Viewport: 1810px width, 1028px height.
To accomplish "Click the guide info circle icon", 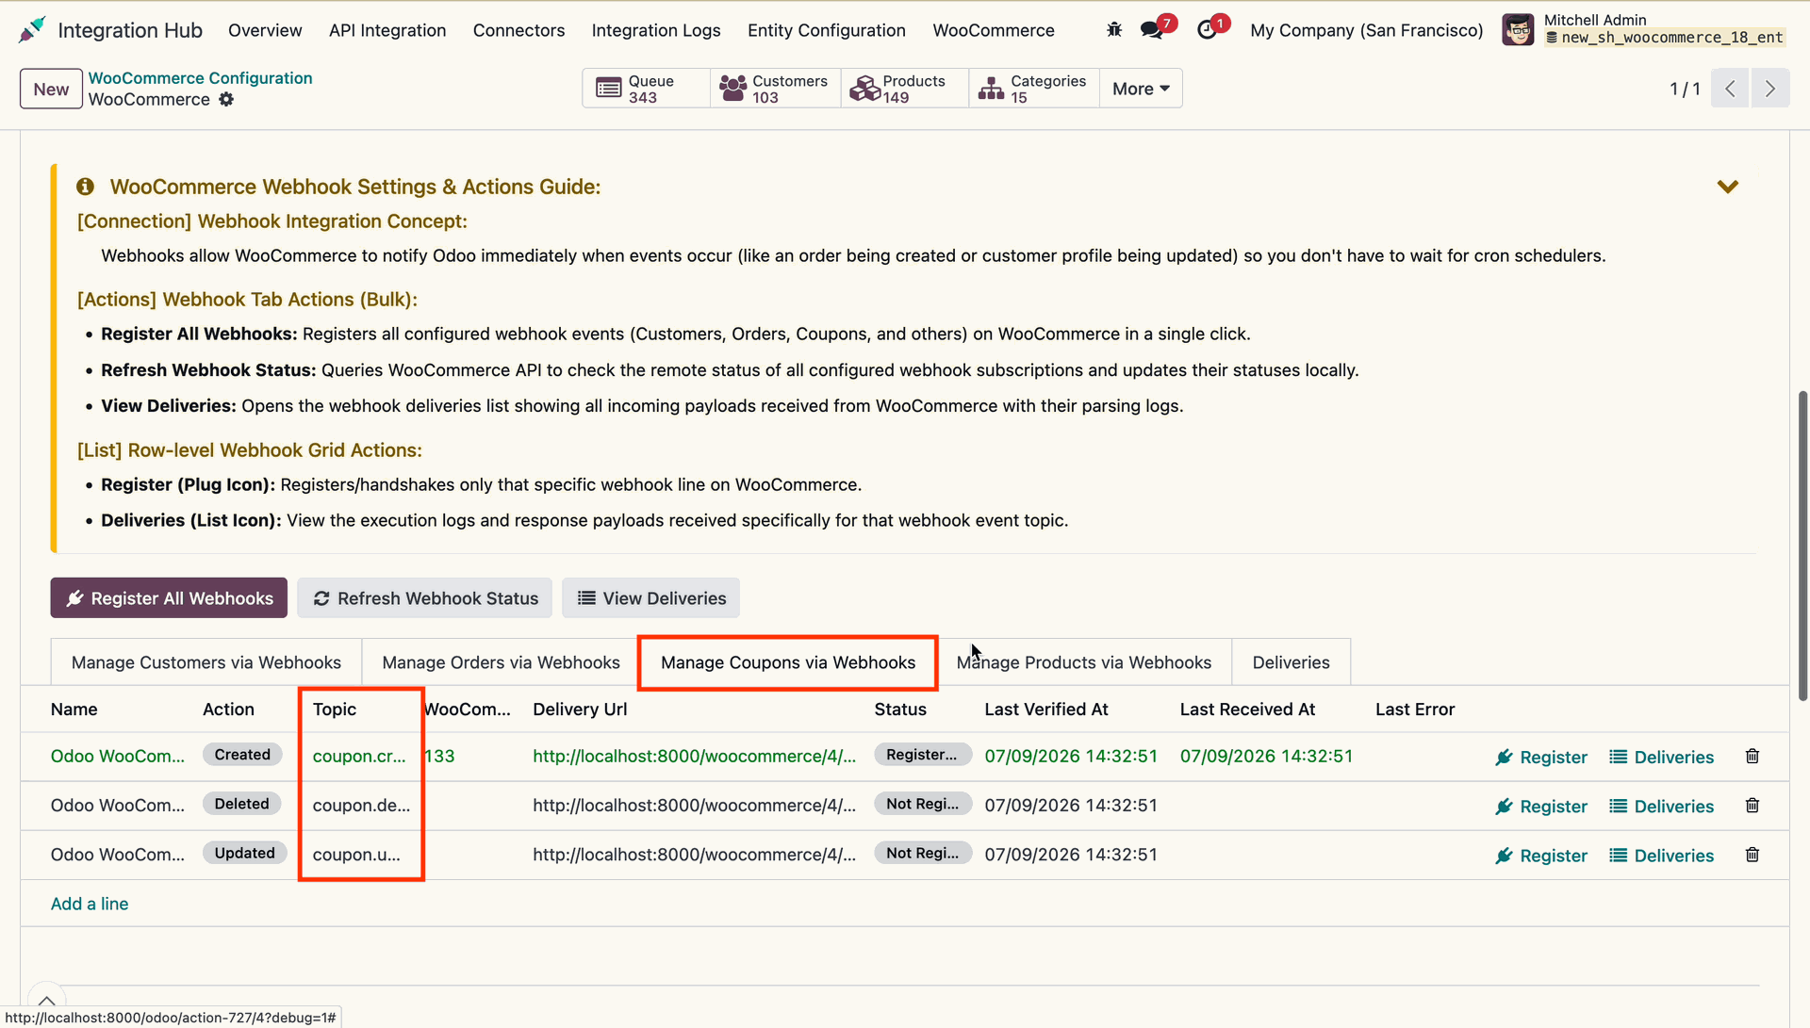I will (x=86, y=187).
